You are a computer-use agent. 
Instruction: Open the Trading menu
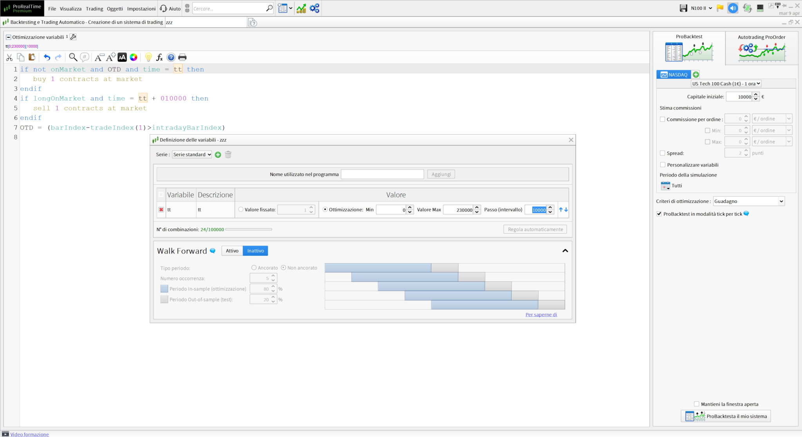pyautogui.click(x=94, y=9)
